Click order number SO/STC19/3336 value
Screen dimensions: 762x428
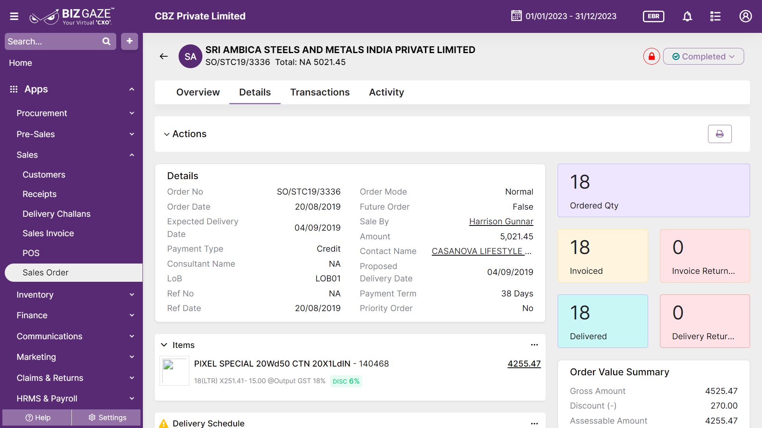point(308,192)
